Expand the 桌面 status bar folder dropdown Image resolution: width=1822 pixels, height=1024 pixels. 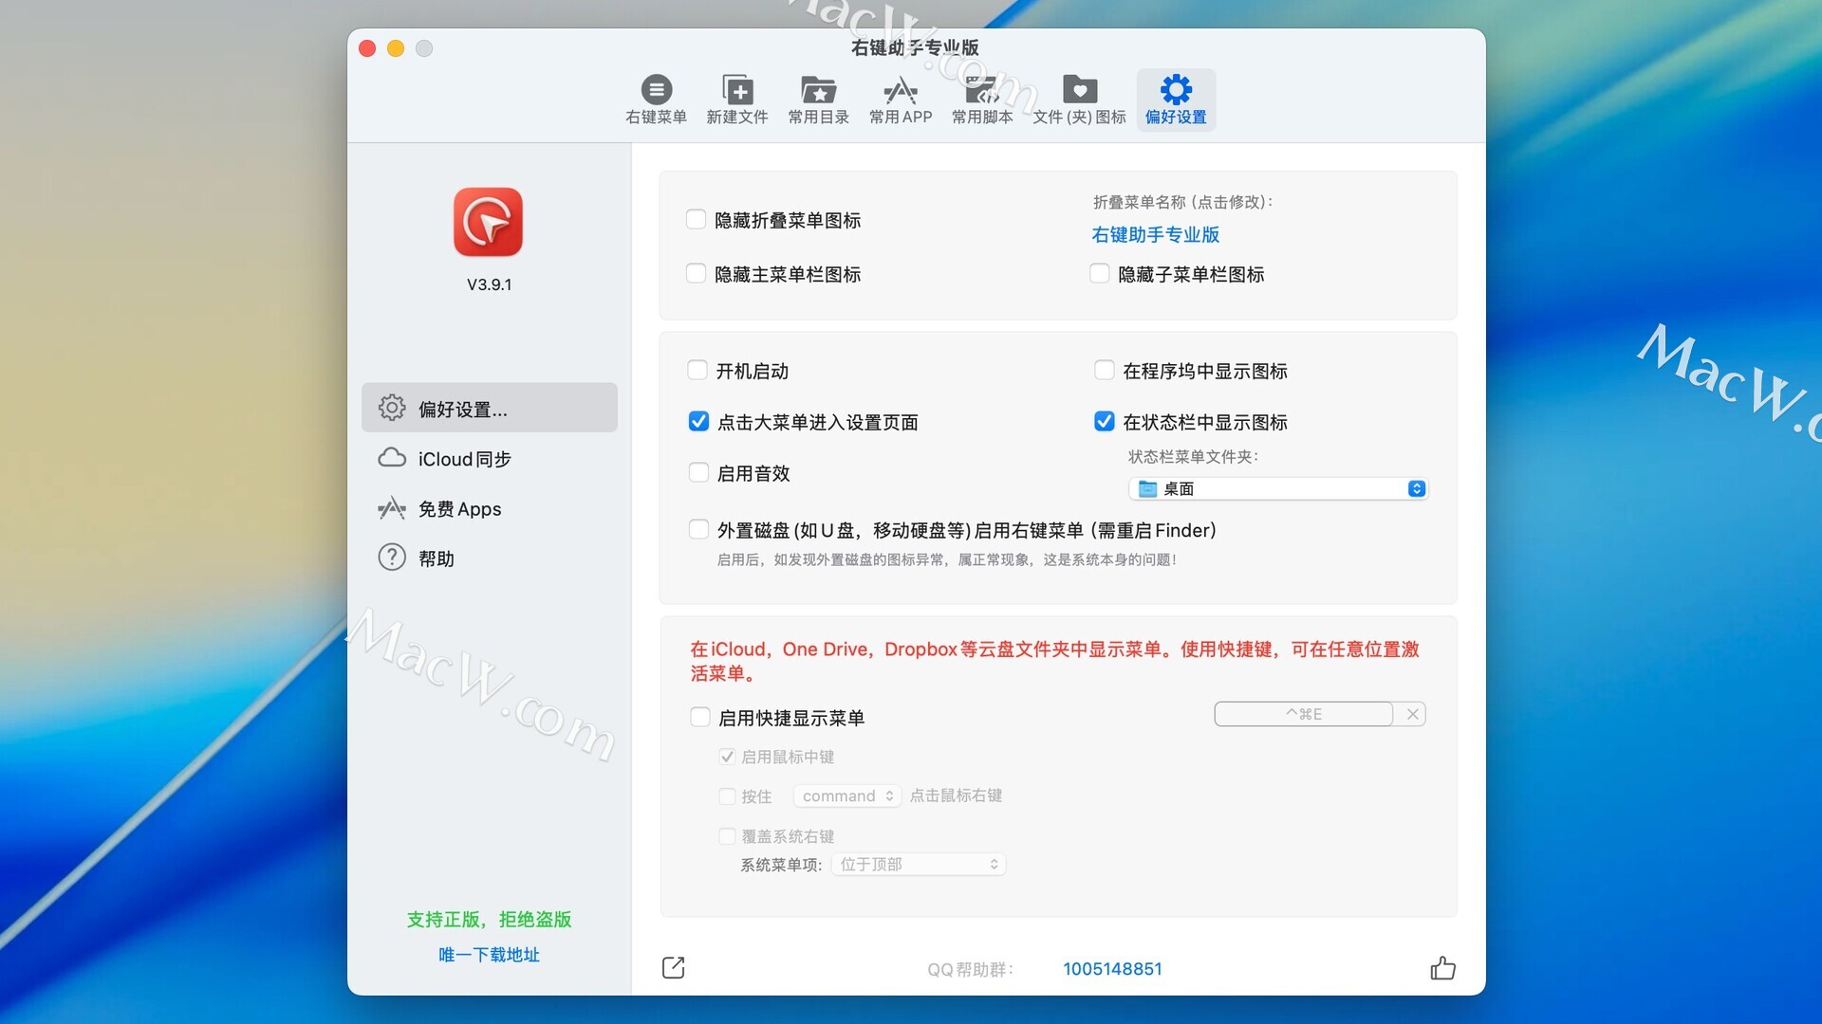(1278, 488)
